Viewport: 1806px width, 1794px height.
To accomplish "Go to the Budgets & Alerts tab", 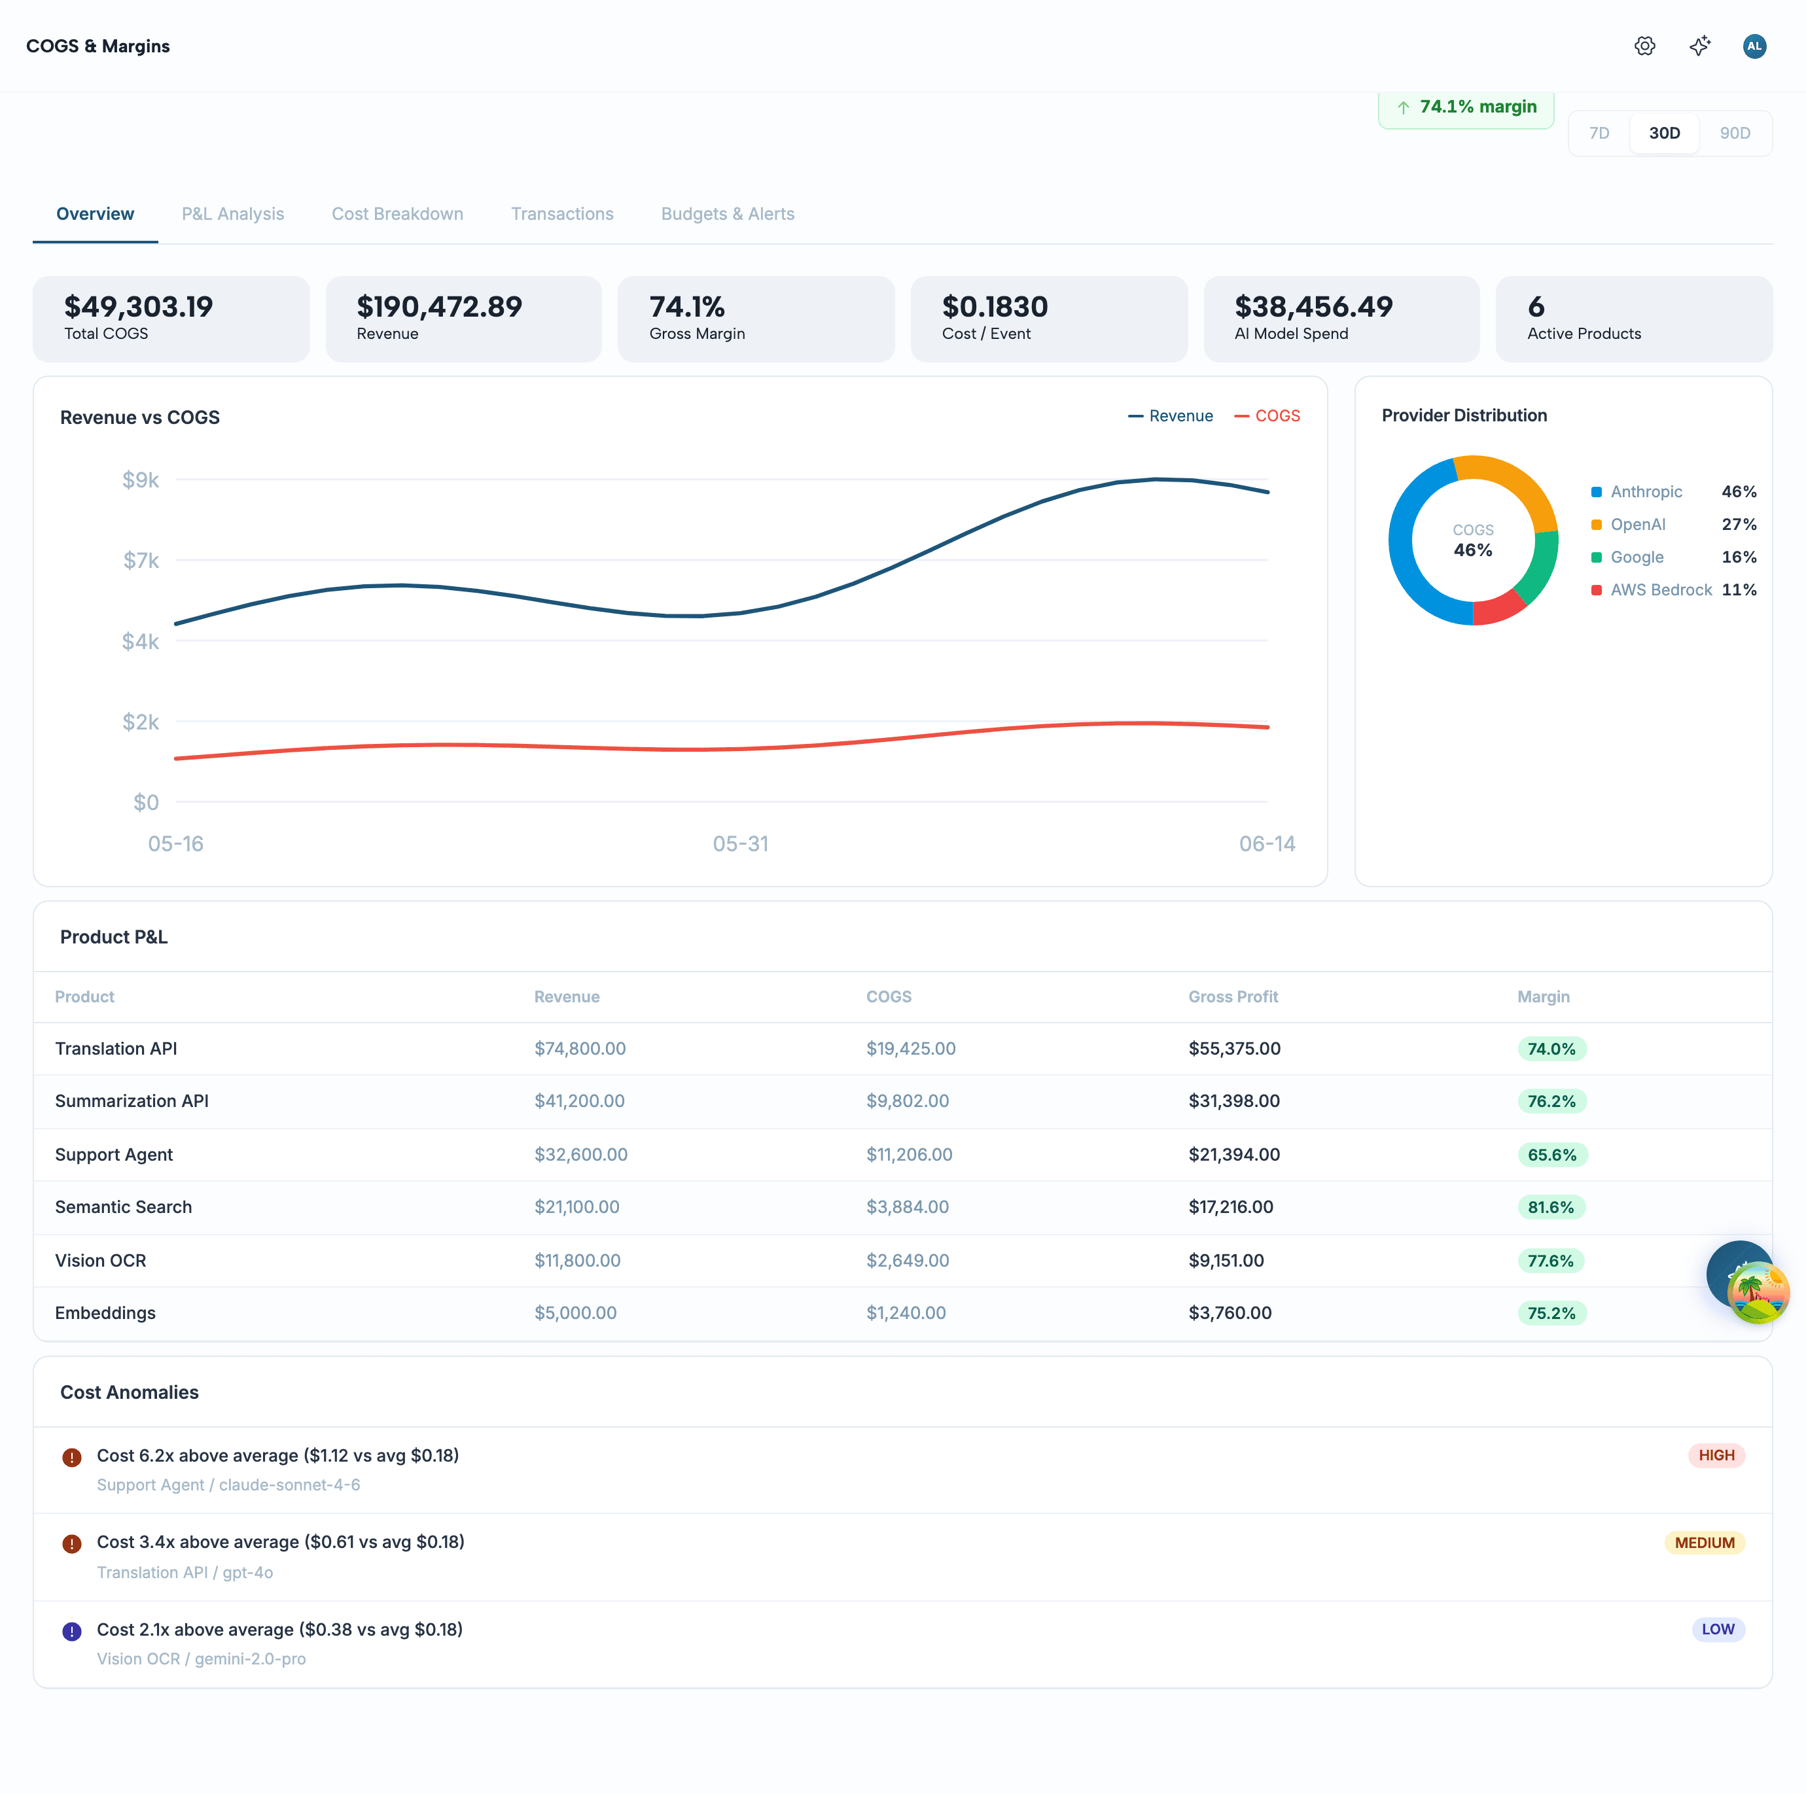I will (x=727, y=214).
